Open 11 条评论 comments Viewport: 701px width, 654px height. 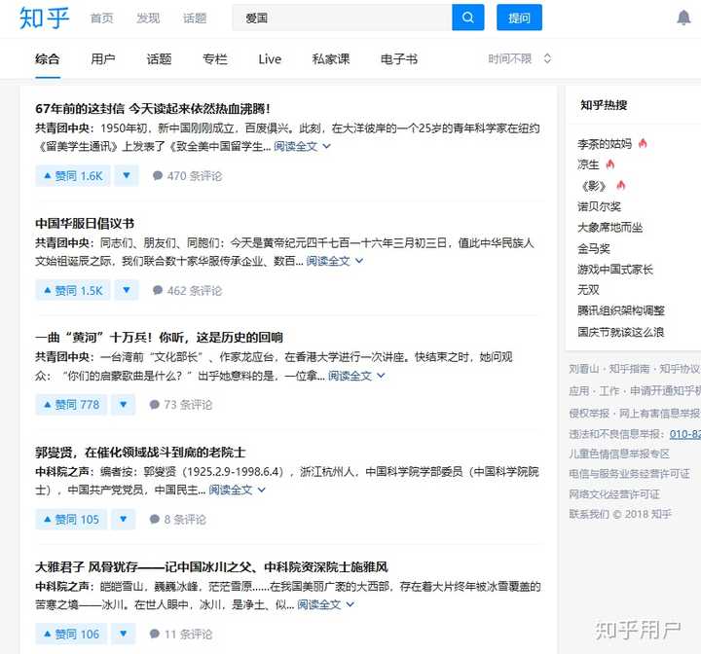[x=181, y=635]
